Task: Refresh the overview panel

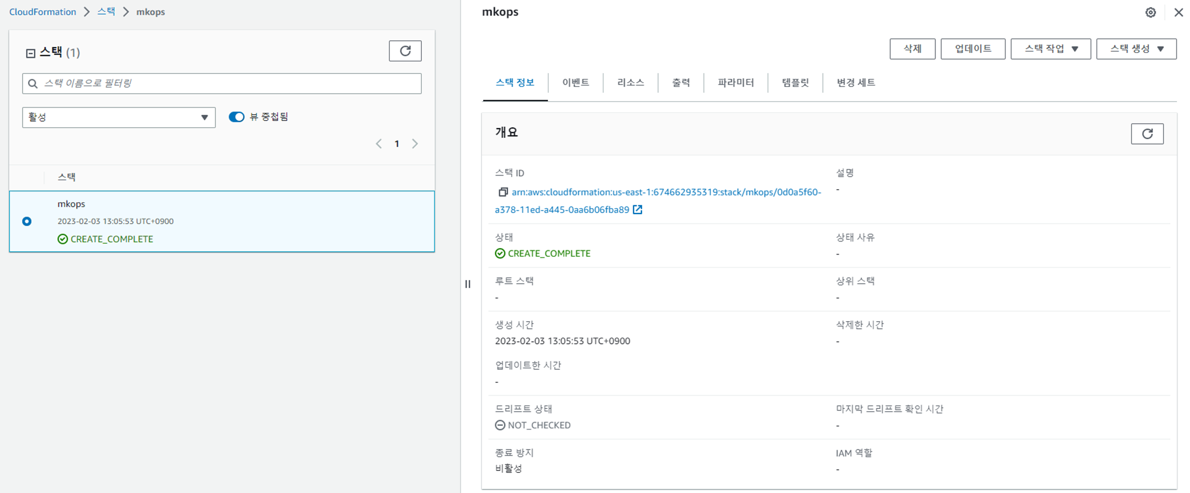Action: [1147, 134]
